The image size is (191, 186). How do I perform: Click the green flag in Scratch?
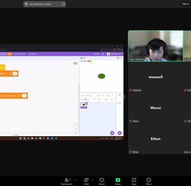81,58
